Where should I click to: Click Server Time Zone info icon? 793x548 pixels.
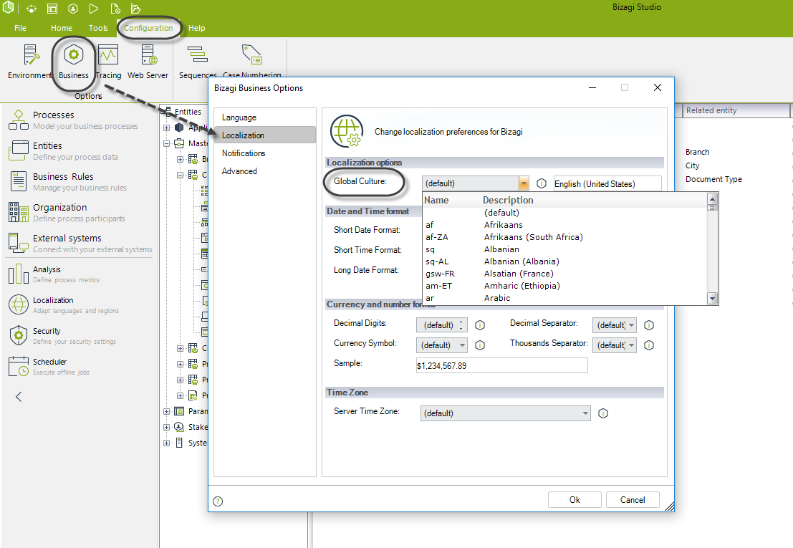[x=603, y=413]
